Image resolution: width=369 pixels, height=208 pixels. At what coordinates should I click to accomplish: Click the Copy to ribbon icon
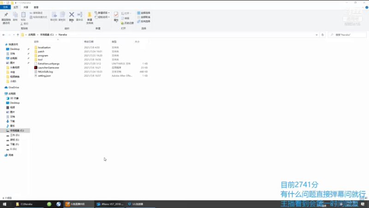(62, 17)
